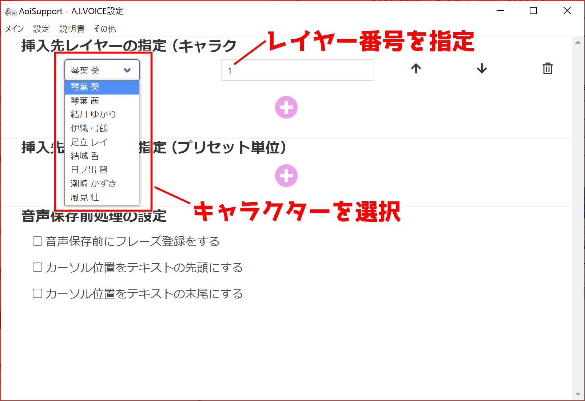Click the vertical scrollbar up arrow
Image resolution: width=585 pixels, height=401 pixels.
click(x=578, y=43)
